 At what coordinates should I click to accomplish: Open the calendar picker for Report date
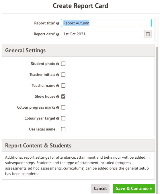pos(148,34)
